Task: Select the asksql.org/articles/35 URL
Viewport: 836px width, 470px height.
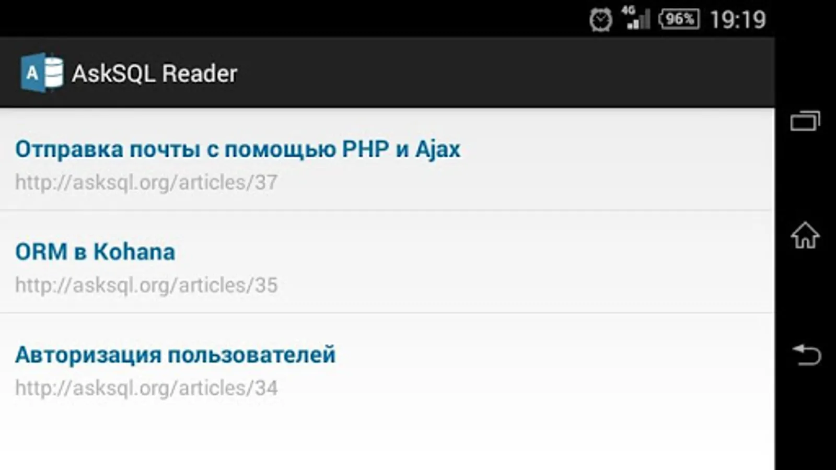Action: point(146,285)
